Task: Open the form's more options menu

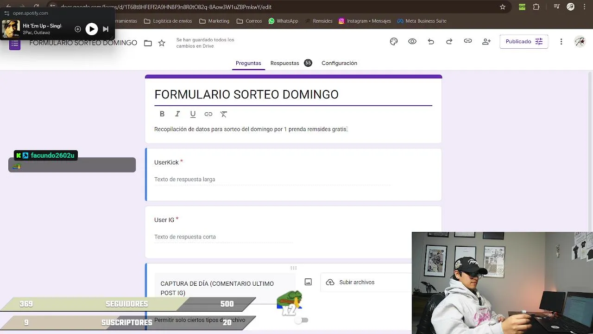Action: [x=561, y=41]
